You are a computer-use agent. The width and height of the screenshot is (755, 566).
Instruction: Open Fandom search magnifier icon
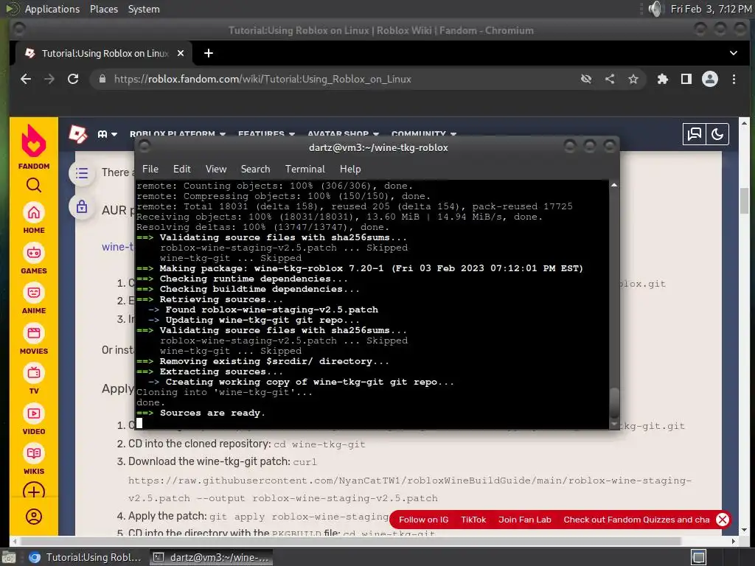coord(34,185)
